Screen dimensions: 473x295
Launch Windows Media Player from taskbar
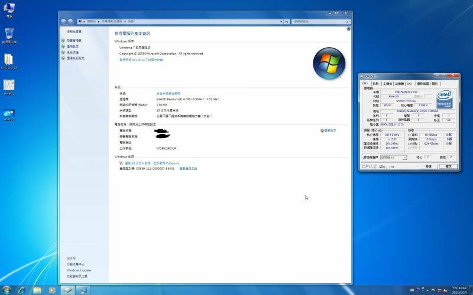tap(52, 290)
